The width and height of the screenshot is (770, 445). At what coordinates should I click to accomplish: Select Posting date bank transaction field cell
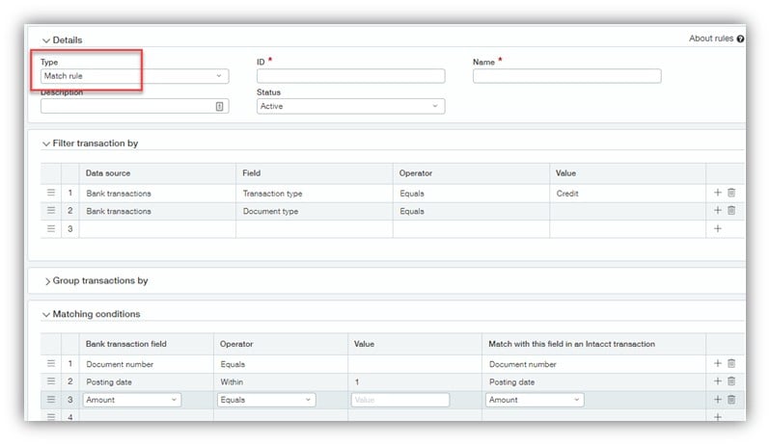click(x=147, y=381)
